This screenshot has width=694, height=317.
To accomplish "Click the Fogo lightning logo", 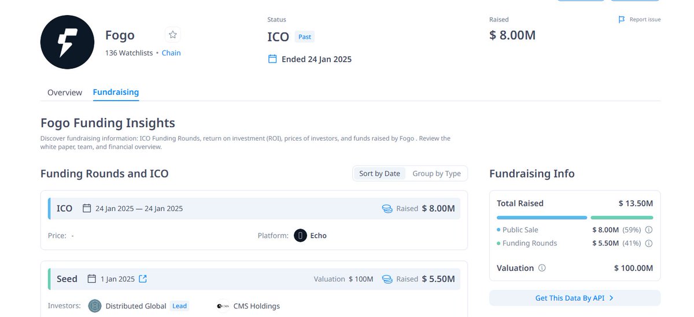I will pyautogui.click(x=67, y=42).
